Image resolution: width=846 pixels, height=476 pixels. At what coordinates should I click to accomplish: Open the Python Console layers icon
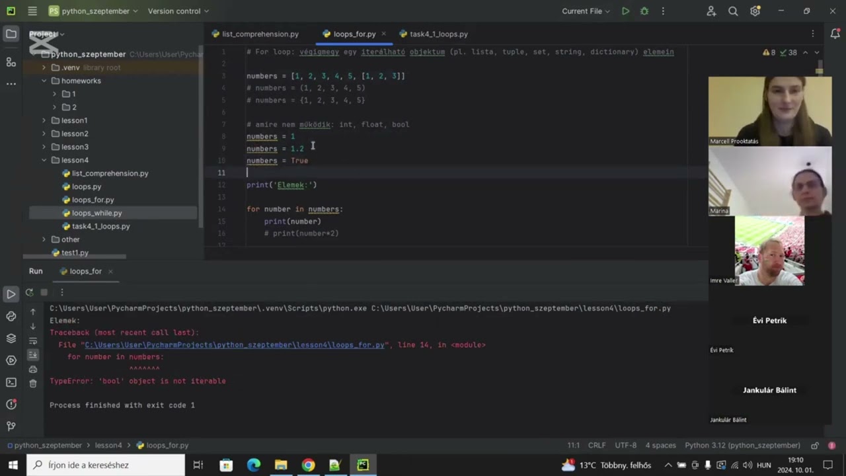[11, 338]
